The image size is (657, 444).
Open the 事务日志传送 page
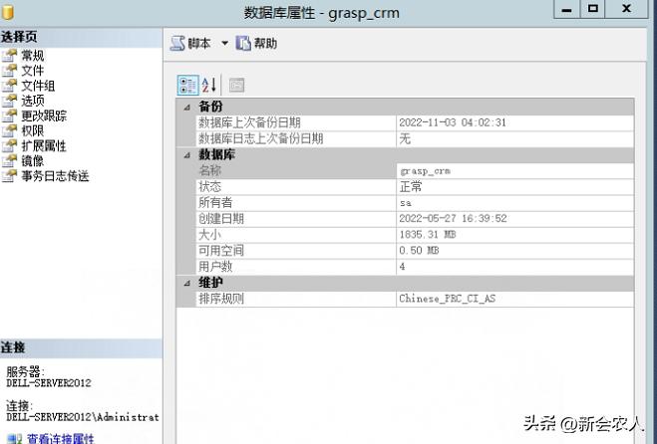click(55, 176)
